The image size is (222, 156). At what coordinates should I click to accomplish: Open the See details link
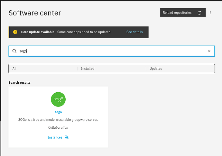(134, 32)
